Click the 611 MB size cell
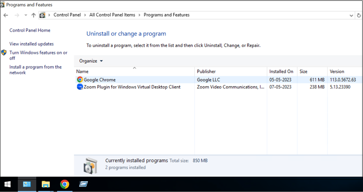The height and width of the screenshot is (192, 363). point(317,80)
